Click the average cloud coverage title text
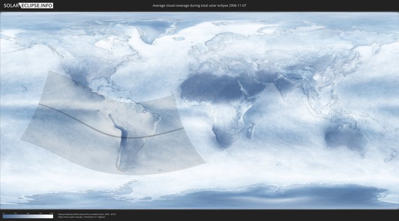399x221 pixels. 199,6
